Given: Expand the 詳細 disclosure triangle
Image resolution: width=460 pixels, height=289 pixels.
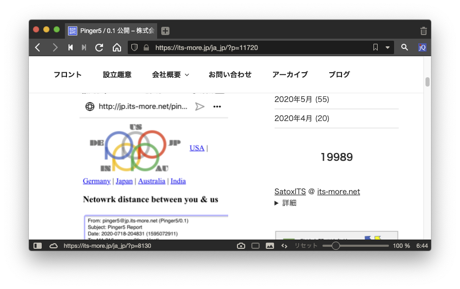Looking at the screenshot, I should click(277, 203).
